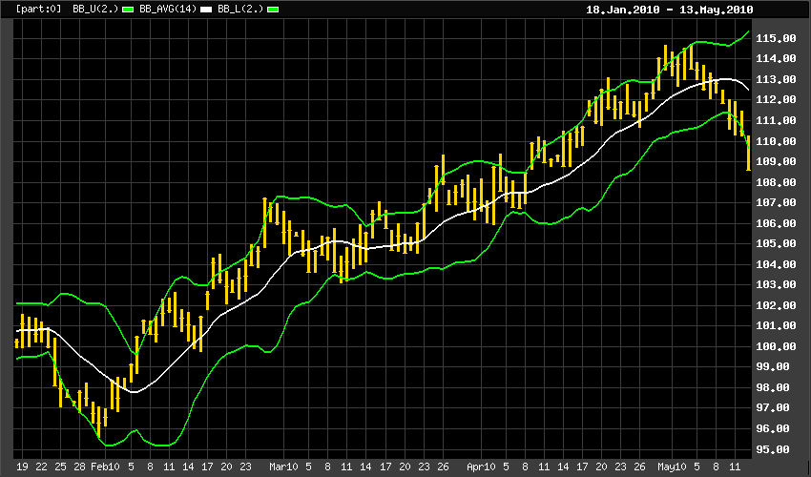Click the 113.00 price axis label
Screen dimensions: 811x477
click(x=776, y=79)
